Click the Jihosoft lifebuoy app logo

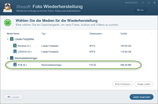[x=8, y=8]
